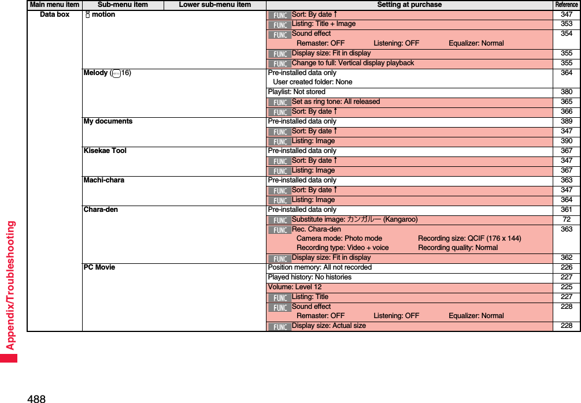Open reference page 380 for Playlist: Not stored
This screenshot has height=403, width=581.
click(566, 91)
